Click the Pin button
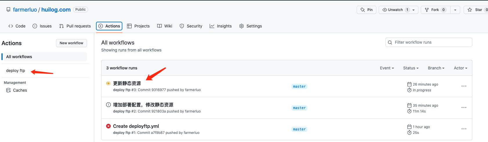Image resolution: width=488 pixels, height=142 pixels. [x=367, y=10]
